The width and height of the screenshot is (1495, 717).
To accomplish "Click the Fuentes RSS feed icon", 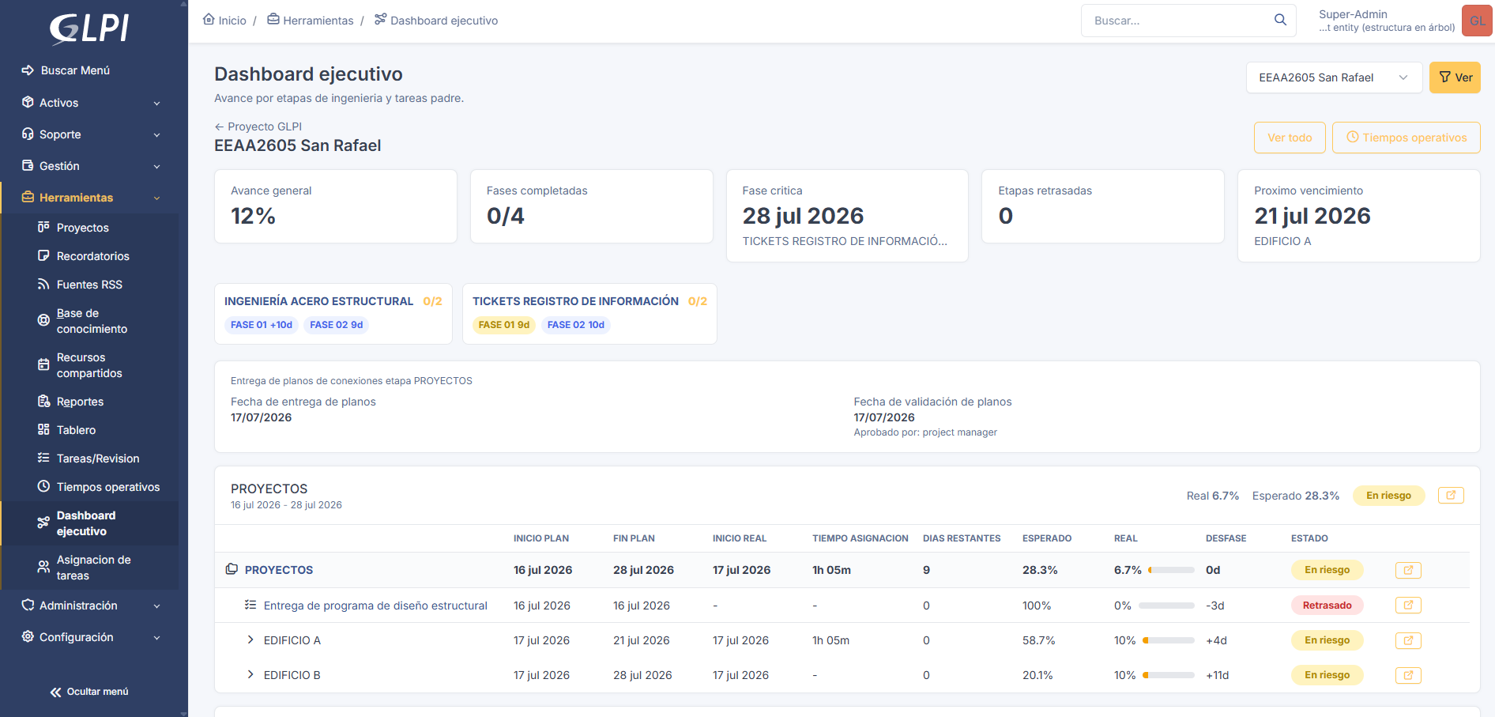I will click(43, 284).
